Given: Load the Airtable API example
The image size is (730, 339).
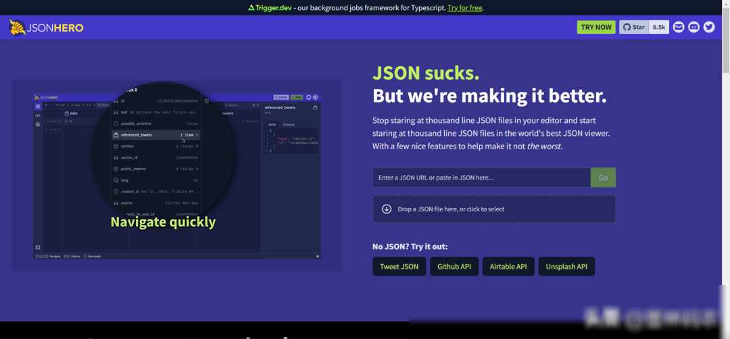Looking at the screenshot, I should pos(508,267).
